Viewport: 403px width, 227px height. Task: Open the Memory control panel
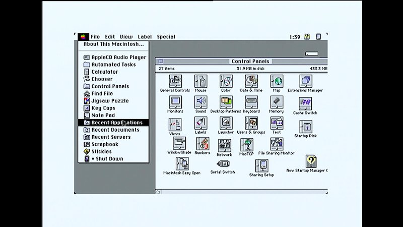[x=277, y=102]
